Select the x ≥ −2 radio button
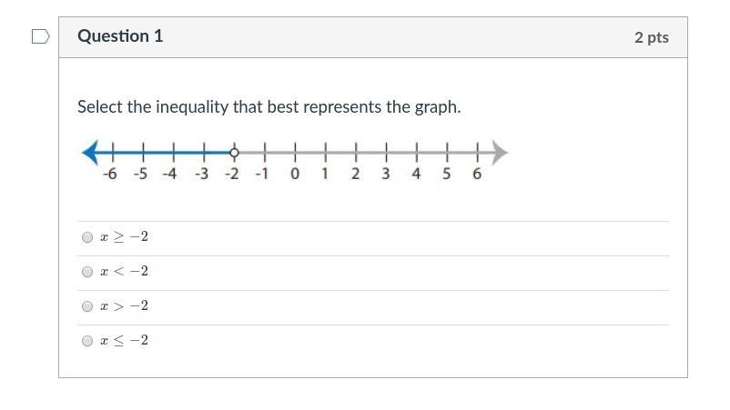The image size is (730, 410). 87,237
